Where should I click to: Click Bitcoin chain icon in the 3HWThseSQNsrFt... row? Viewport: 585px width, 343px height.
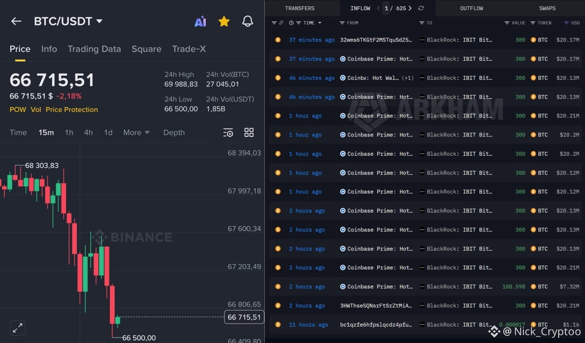click(278, 306)
